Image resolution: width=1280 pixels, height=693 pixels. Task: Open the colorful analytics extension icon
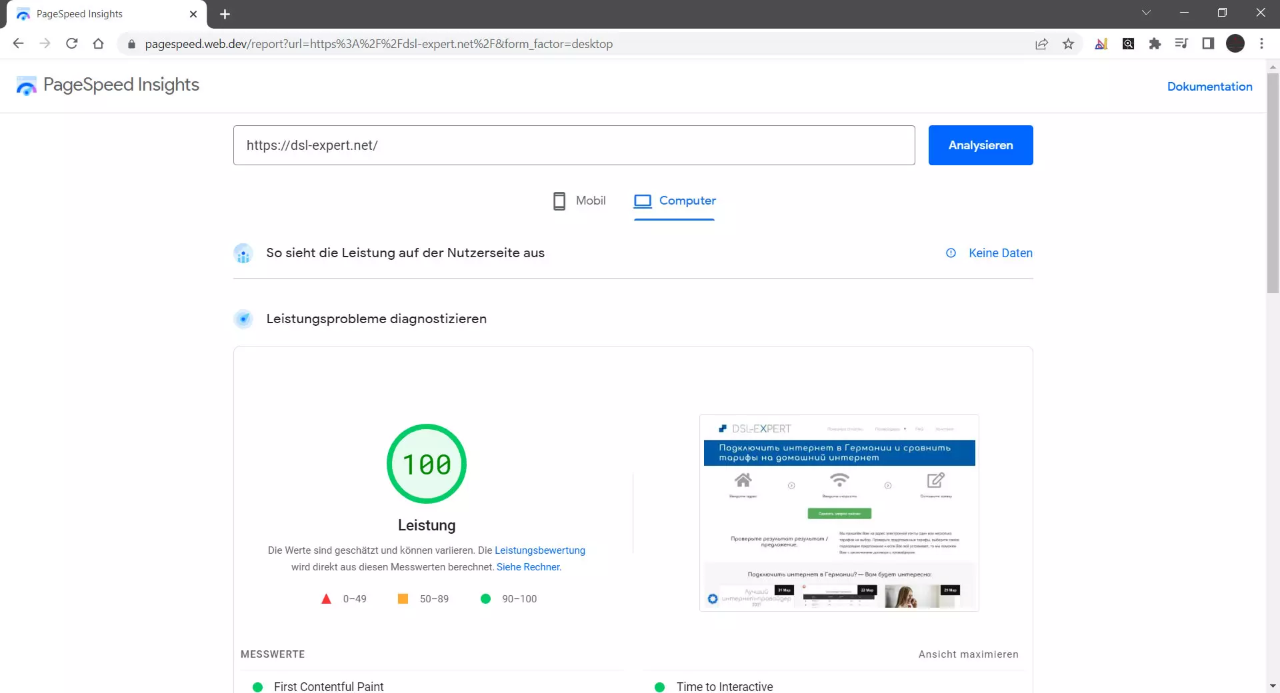[x=1101, y=44]
